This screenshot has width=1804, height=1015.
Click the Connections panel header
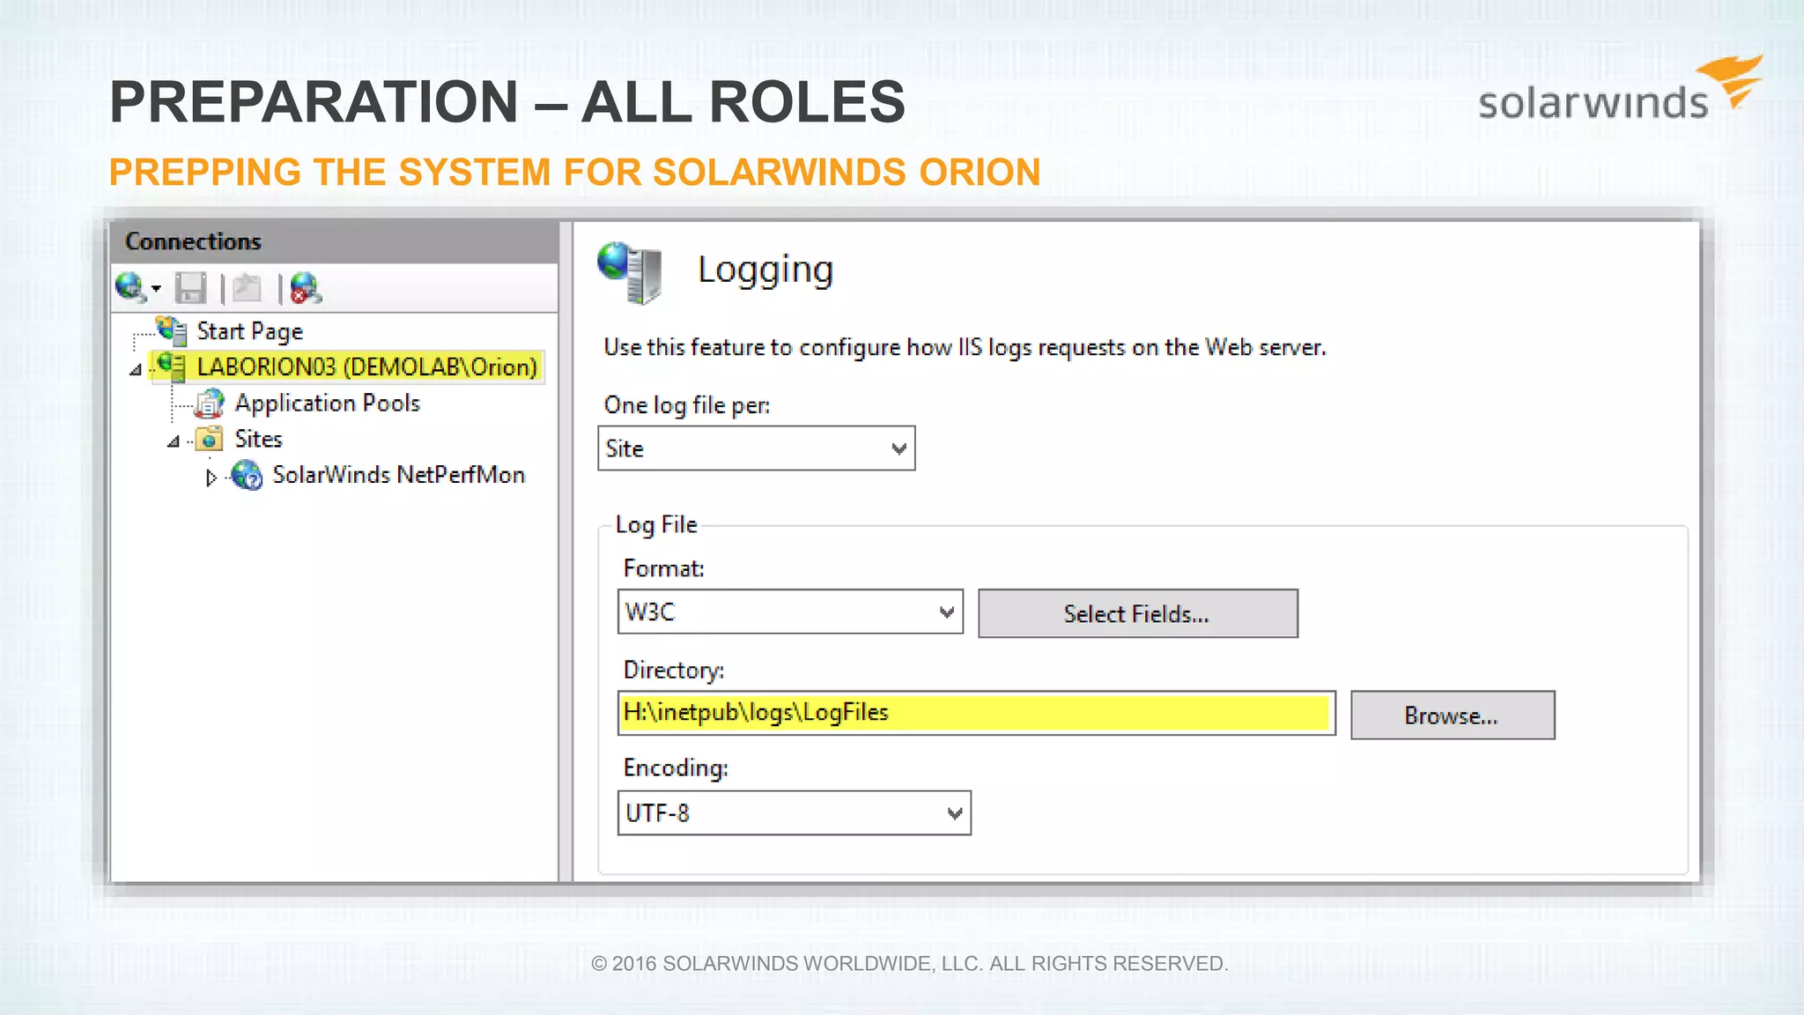click(335, 241)
